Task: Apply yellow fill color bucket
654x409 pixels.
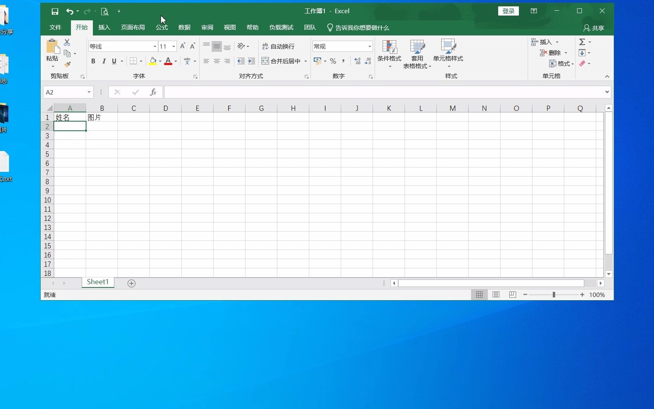Action: [153, 61]
